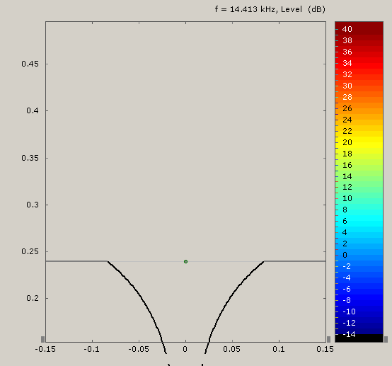Click the colorbar label 30

click(347, 86)
